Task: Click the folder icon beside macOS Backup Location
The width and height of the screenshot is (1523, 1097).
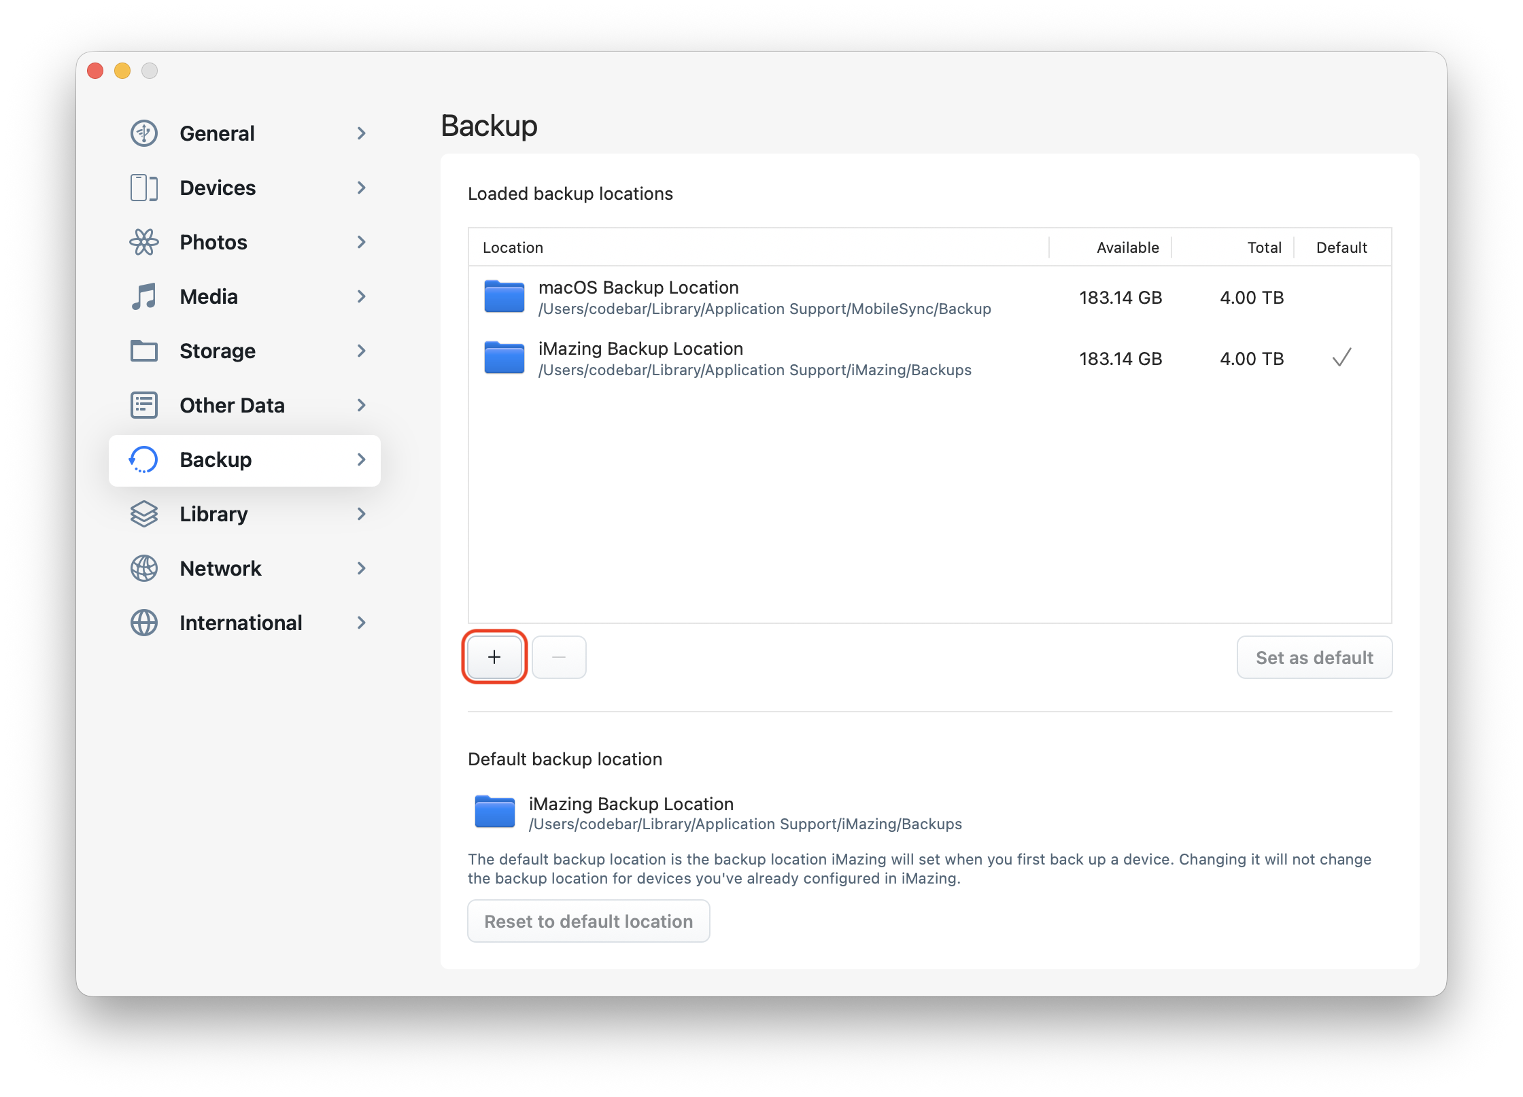Action: coord(504,297)
